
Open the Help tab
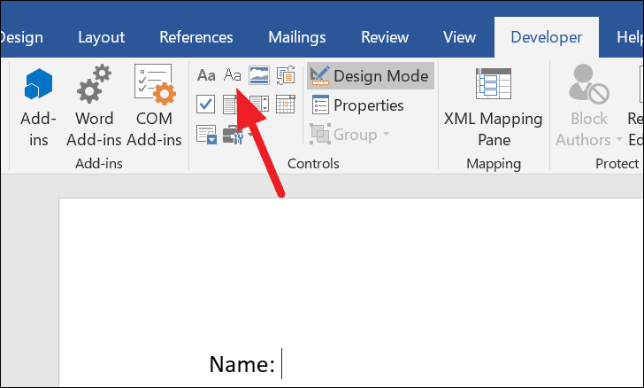[630, 37]
